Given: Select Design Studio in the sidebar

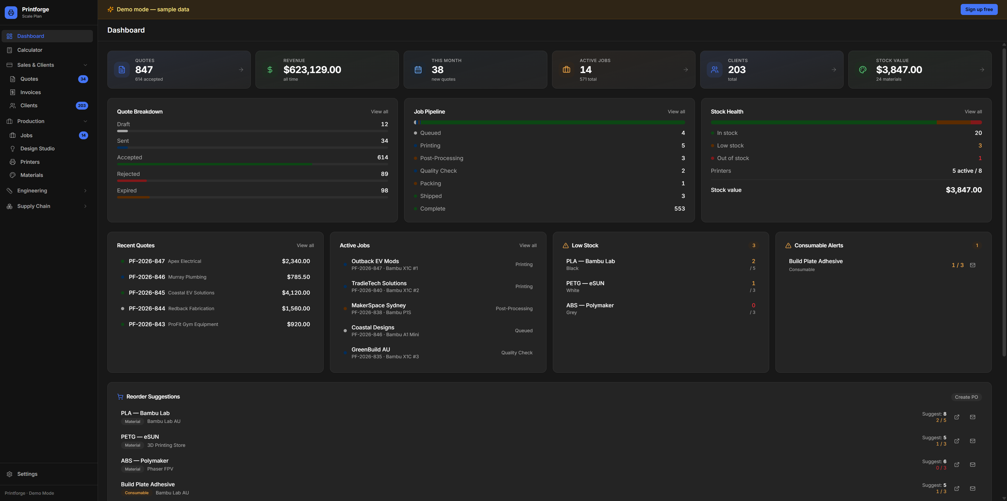Looking at the screenshot, I should pos(37,149).
